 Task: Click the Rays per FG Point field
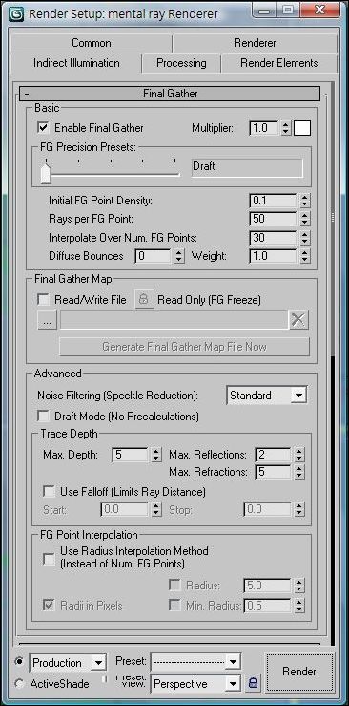coord(273,219)
